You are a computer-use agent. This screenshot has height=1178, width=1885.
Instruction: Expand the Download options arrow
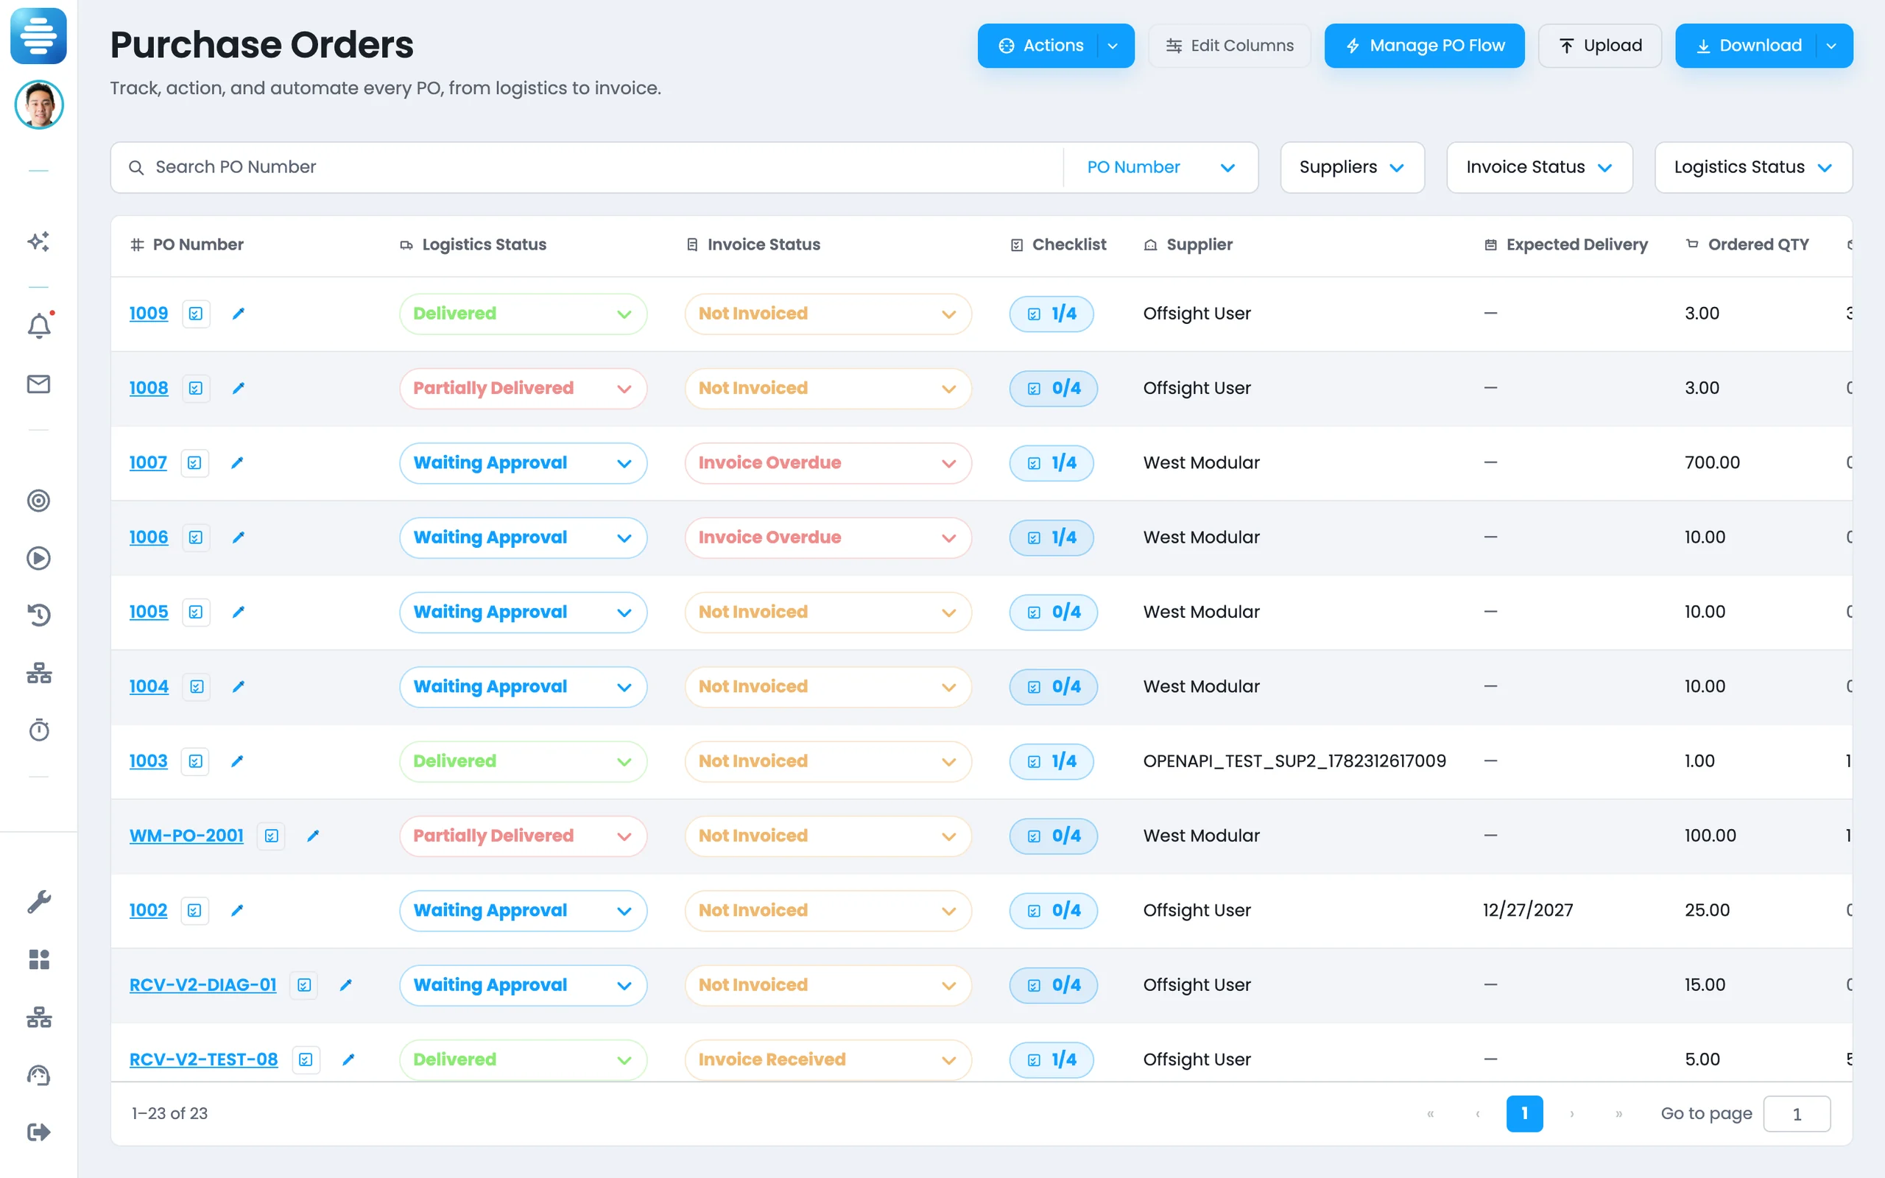click(1832, 46)
